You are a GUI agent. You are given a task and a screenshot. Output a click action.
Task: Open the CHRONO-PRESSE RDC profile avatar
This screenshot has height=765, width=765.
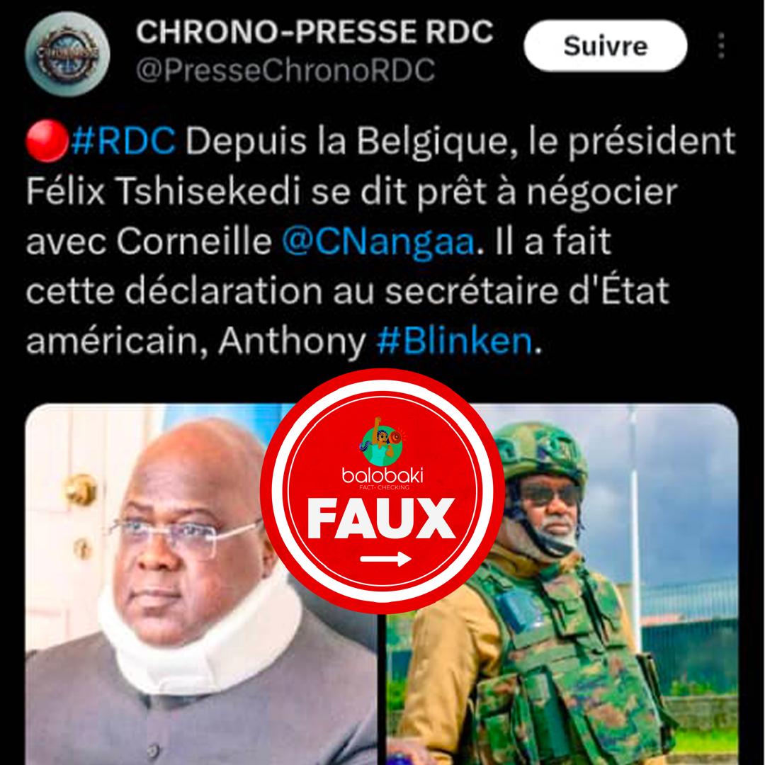pyautogui.click(x=67, y=54)
